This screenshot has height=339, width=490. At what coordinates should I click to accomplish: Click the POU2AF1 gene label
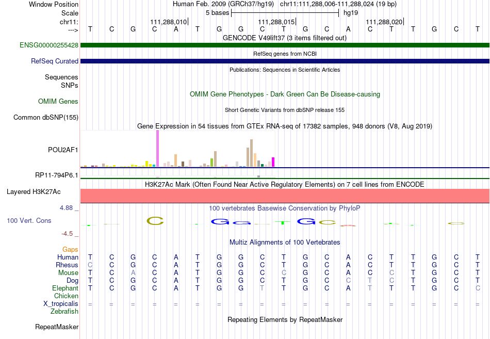click(63, 150)
